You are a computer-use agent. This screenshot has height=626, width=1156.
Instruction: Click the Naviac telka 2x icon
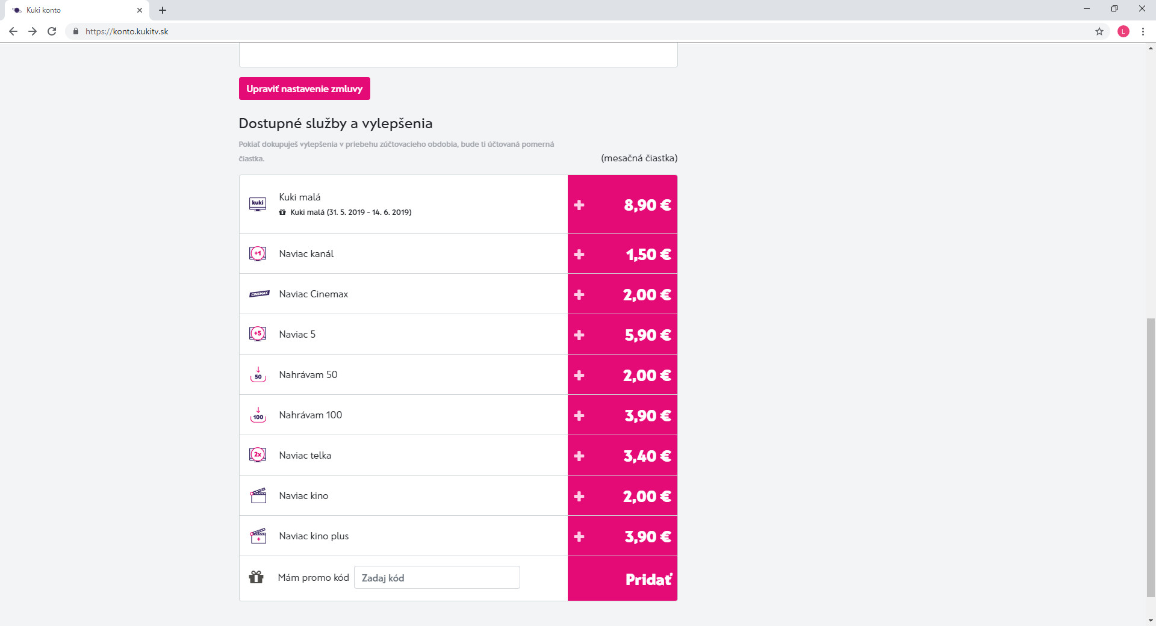point(258,455)
